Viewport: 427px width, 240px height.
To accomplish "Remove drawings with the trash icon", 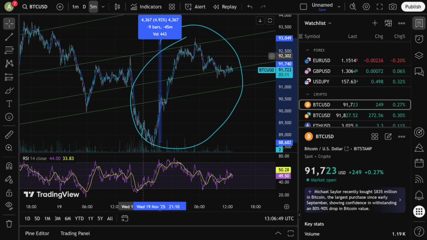I will point(9,224).
